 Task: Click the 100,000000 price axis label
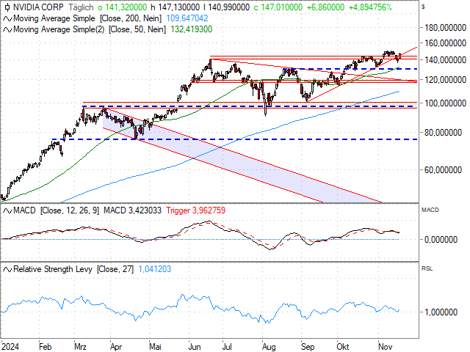click(445, 103)
